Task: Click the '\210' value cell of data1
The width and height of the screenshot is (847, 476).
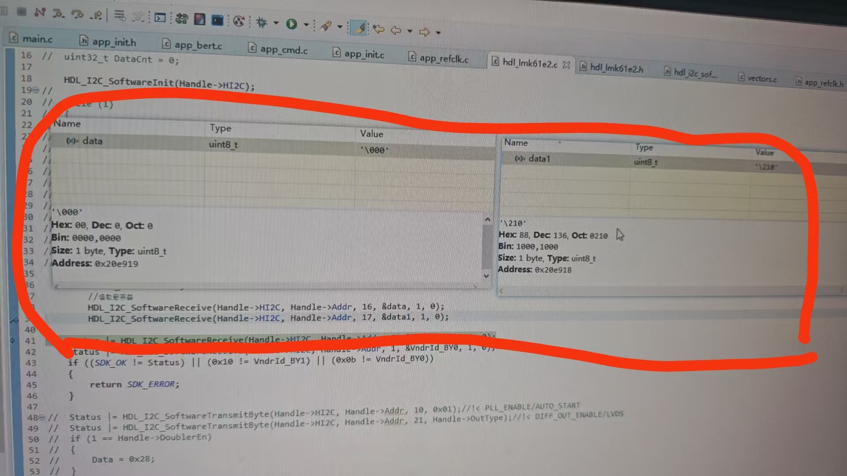Action: 766,167
